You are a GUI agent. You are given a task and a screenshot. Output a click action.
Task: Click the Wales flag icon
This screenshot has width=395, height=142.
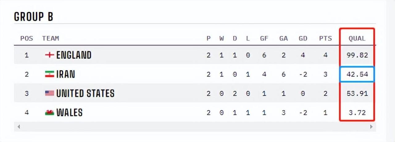point(49,112)
